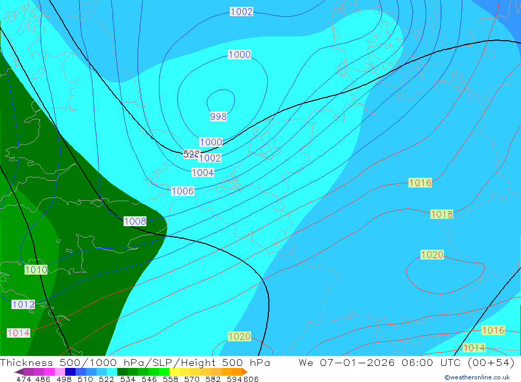Click the blue 1006 isobar label

pos(182,191)
